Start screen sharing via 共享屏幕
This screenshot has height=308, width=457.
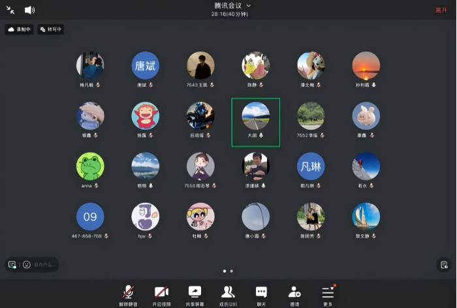pos(195,294)
